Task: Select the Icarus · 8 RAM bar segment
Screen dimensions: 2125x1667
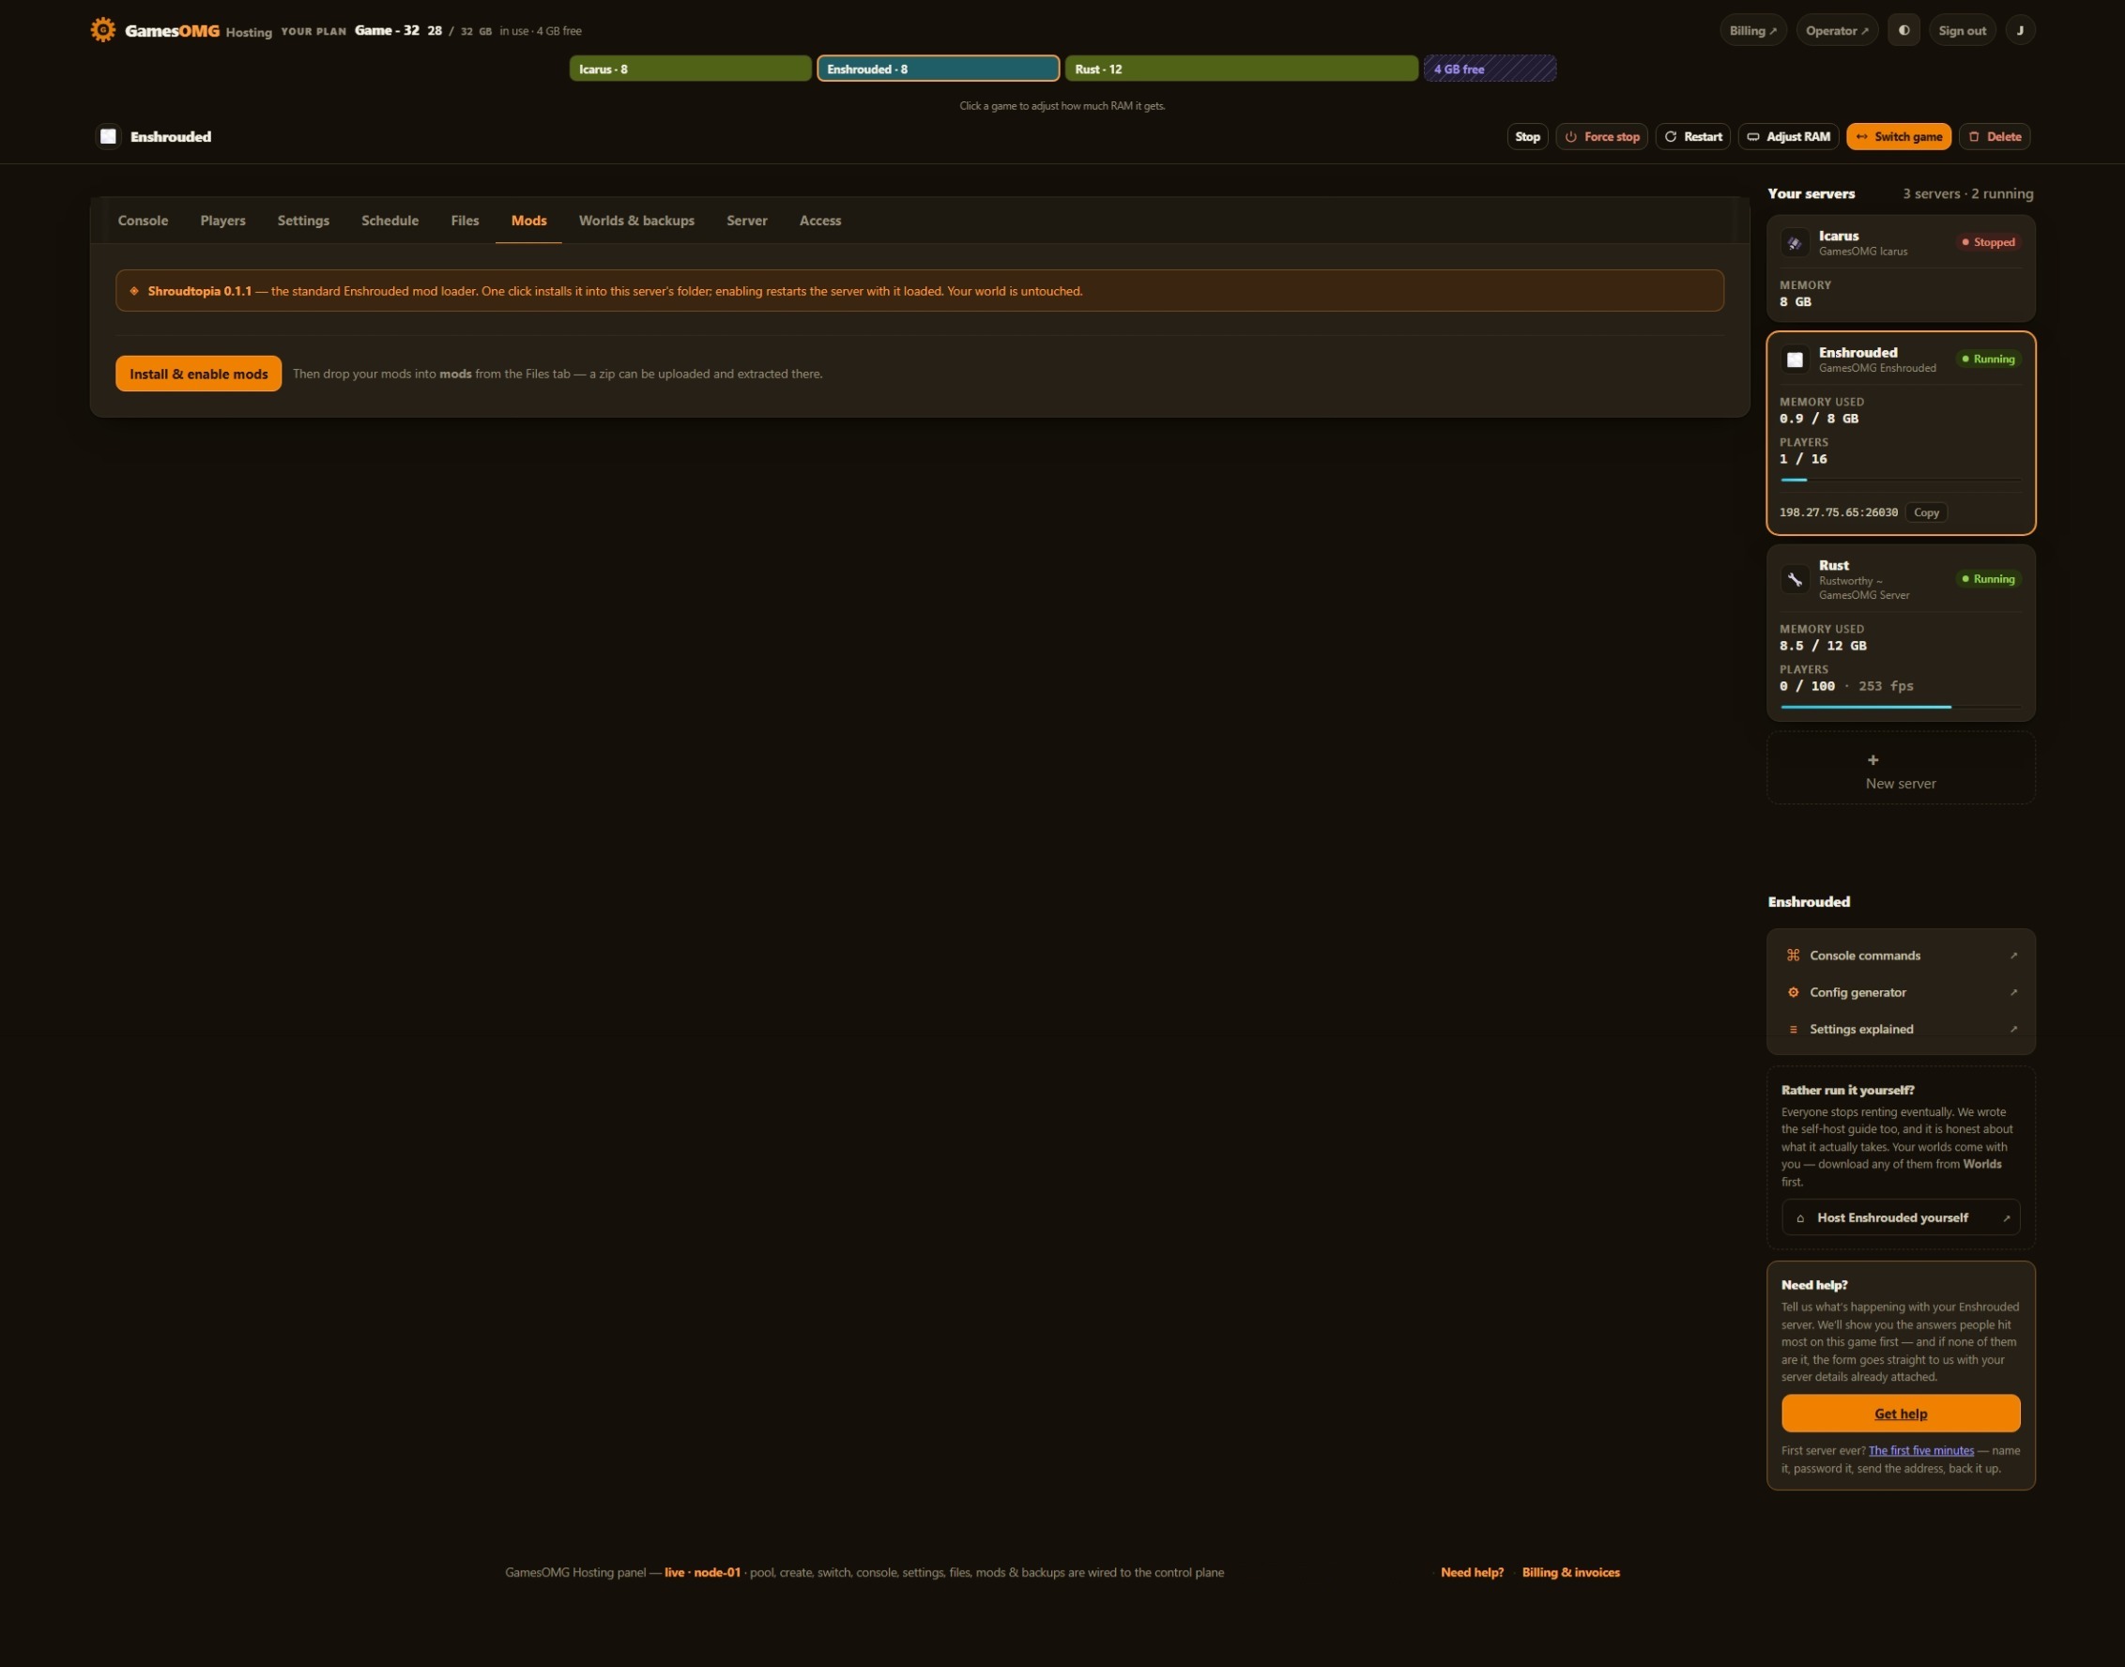Action: (x=690, y=69)
